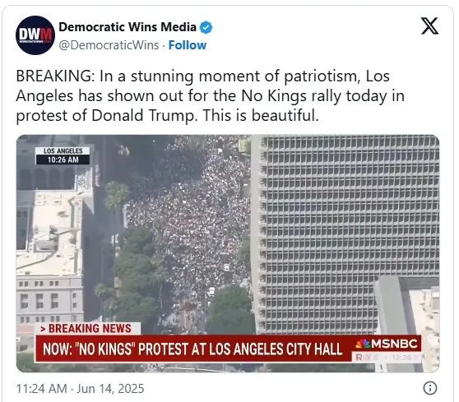
Task: Click the beige rooftop building on the left
Action: pos(49,234)
